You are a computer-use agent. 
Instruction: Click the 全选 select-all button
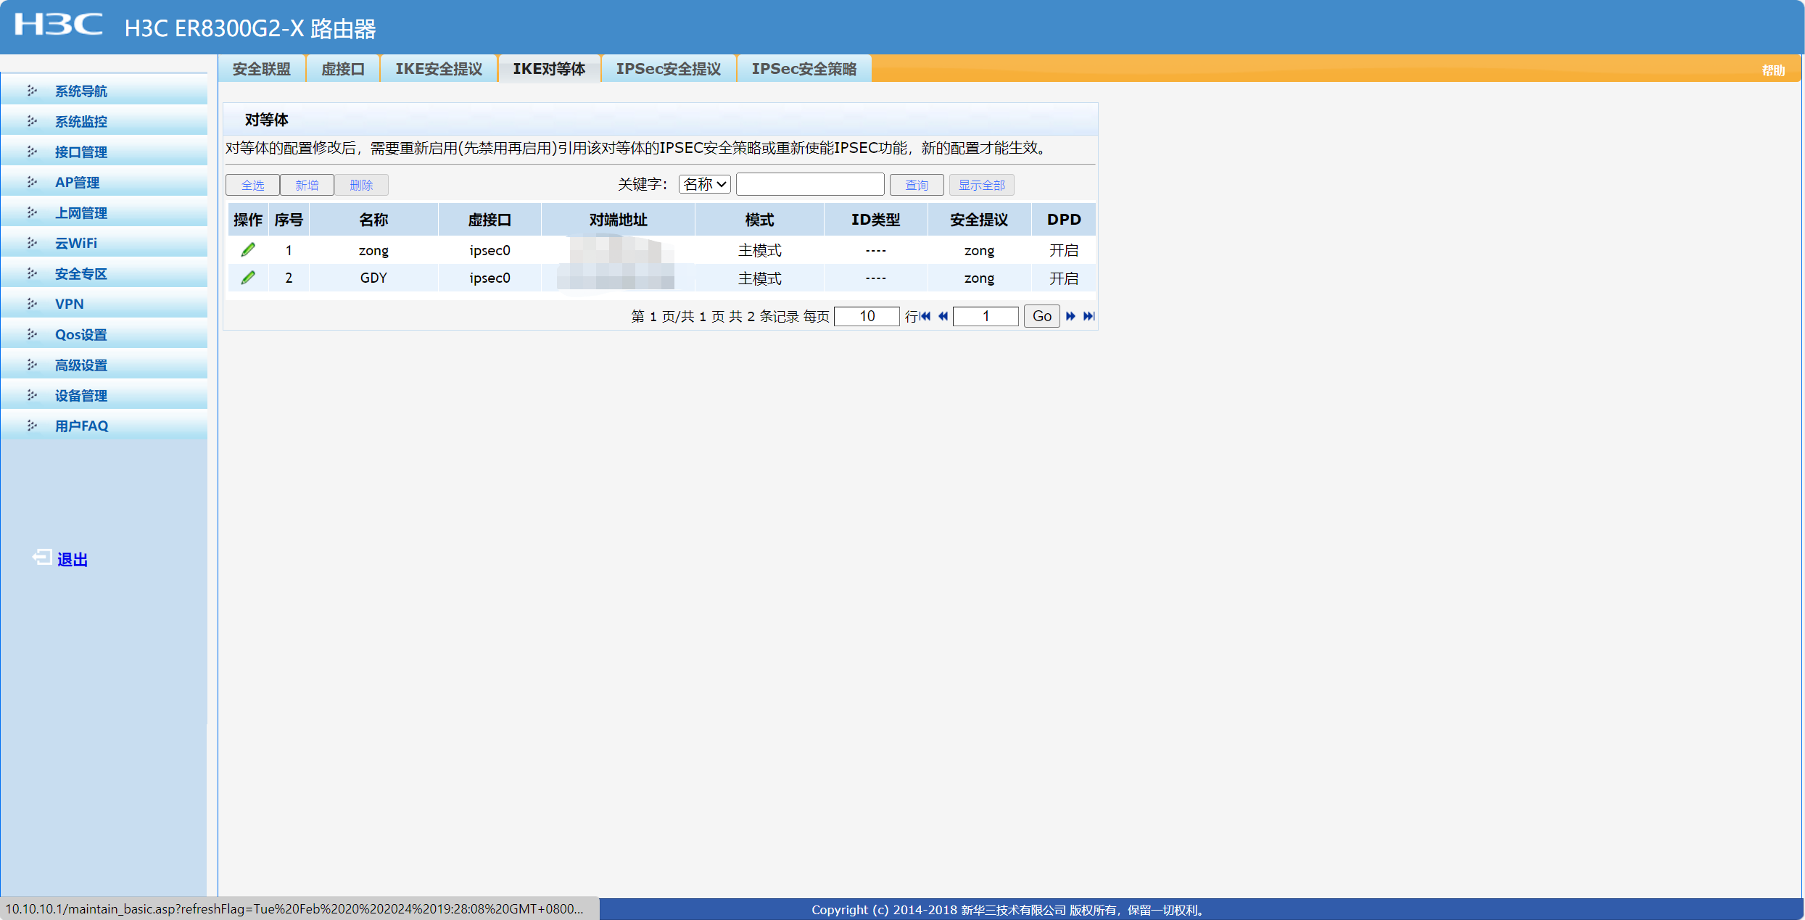(252, 185)
